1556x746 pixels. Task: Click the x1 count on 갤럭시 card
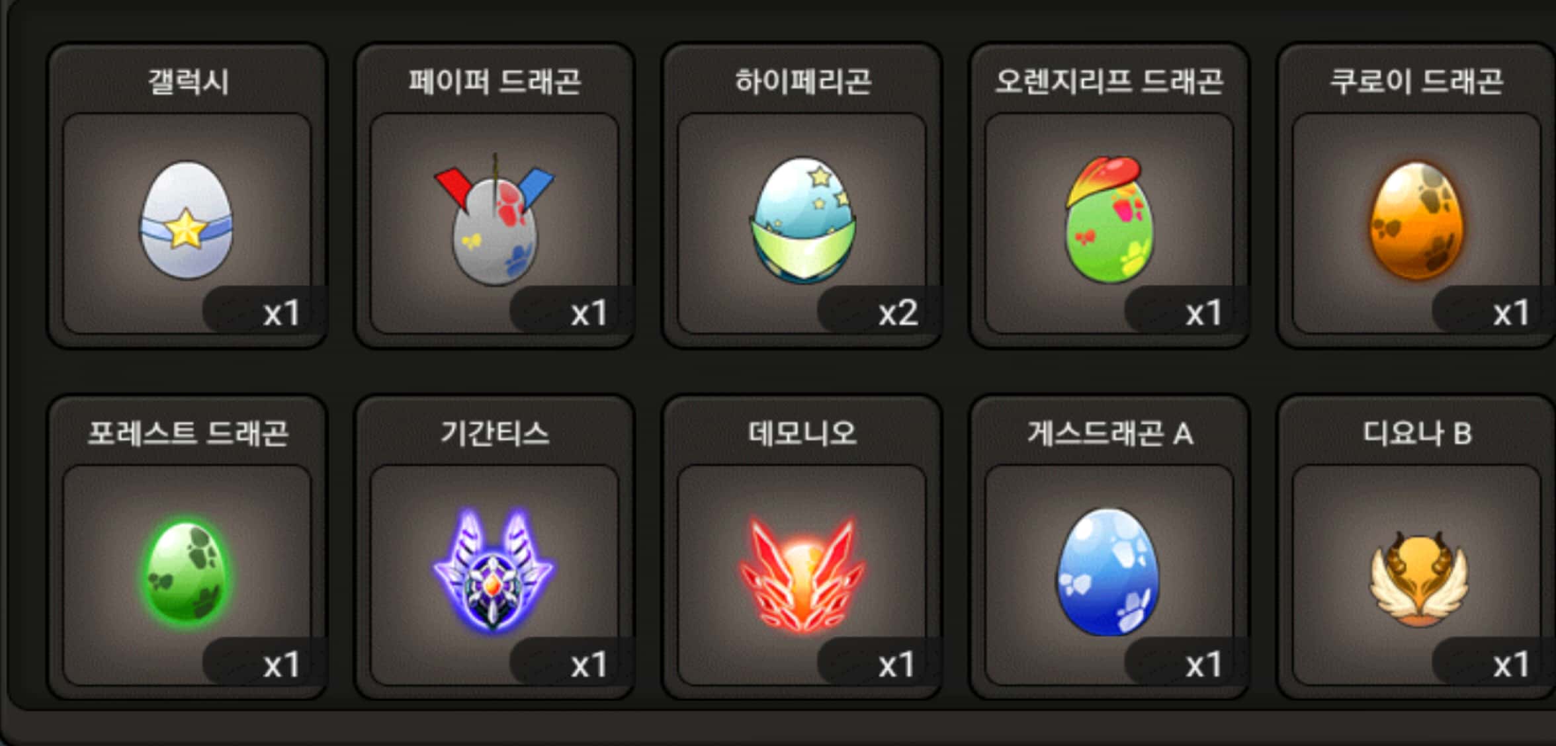[282, 313]
